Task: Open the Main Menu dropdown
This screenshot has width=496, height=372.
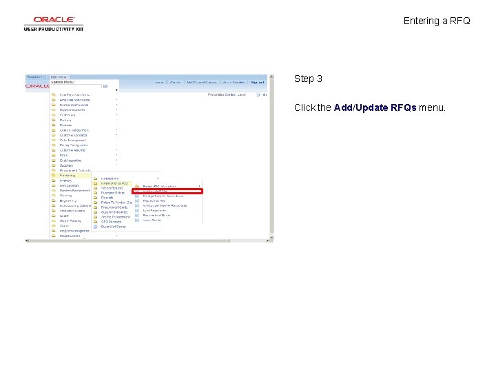Action: [x=59, y=77]
